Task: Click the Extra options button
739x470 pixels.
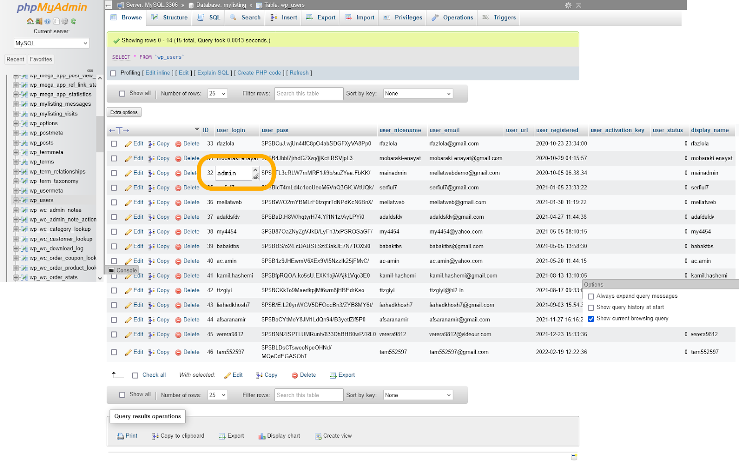Action: (124, 112)
